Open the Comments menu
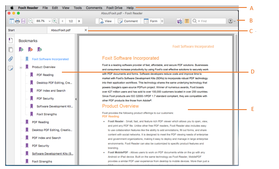The height and width of the screenshot is (169, 279). point(94,8)
